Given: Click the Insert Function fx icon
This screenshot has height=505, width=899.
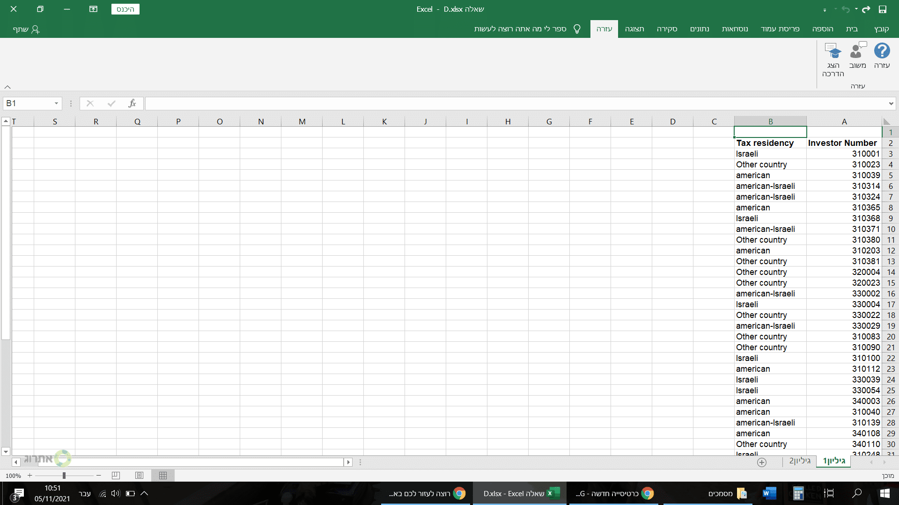Looking at the screenshot, I should [x=132, y=103].
